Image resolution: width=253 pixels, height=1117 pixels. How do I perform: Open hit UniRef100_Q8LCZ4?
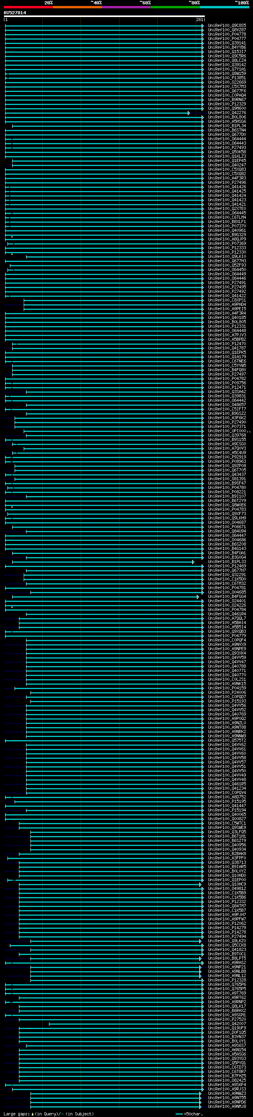(227, 60)
